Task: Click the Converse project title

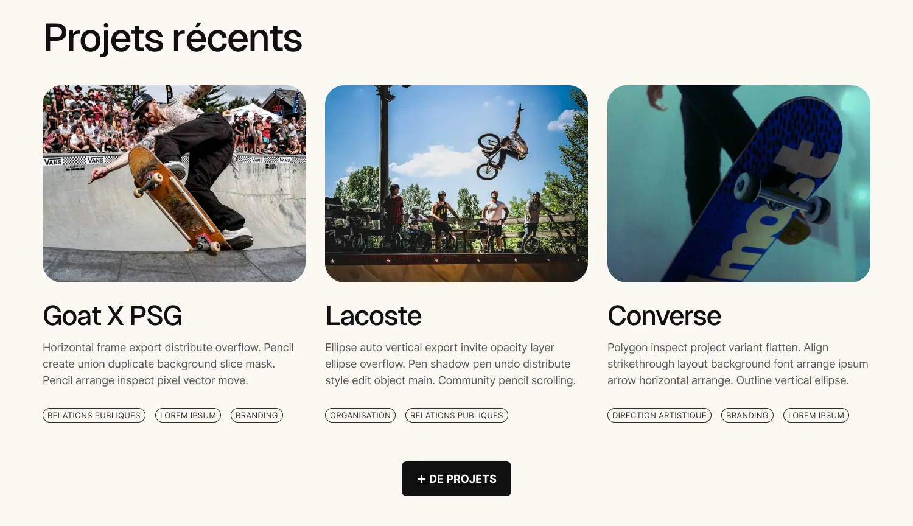Action: (664, 316)
